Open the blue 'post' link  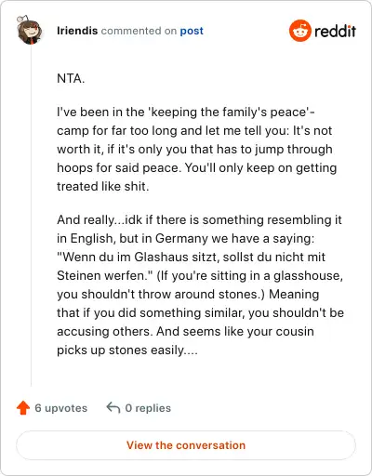(x=192, y=31)
